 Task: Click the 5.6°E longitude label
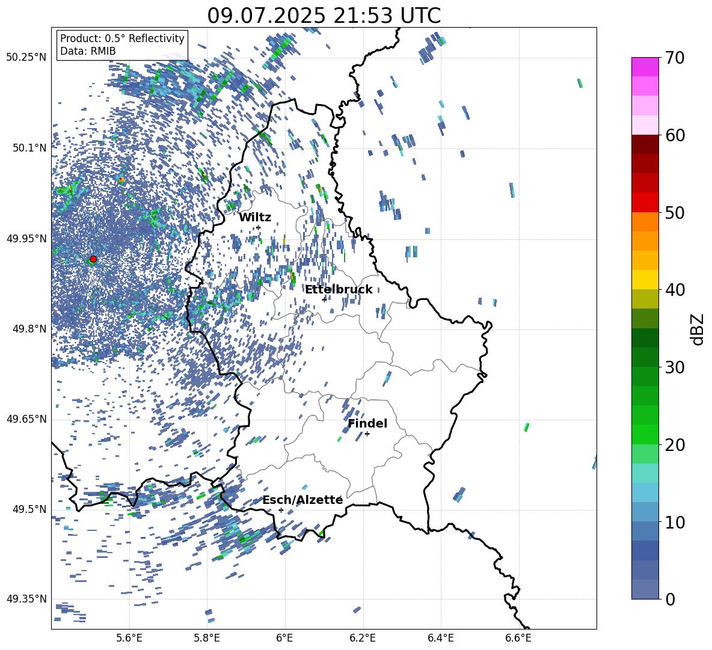click(x=129, y=638)
